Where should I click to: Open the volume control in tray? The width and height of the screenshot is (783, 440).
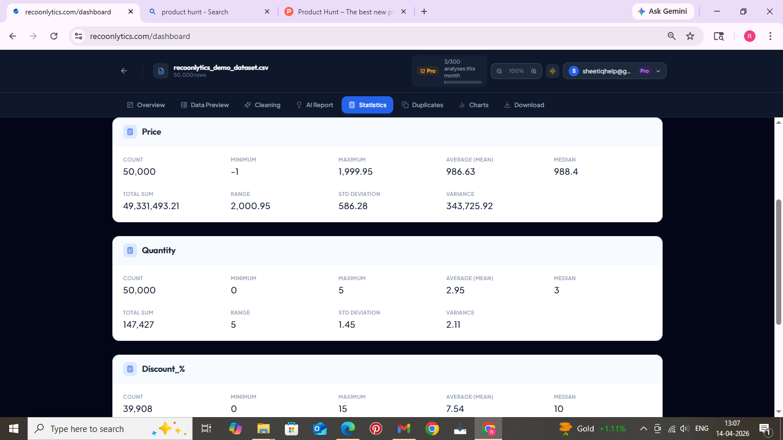click(x=684, y=429)
